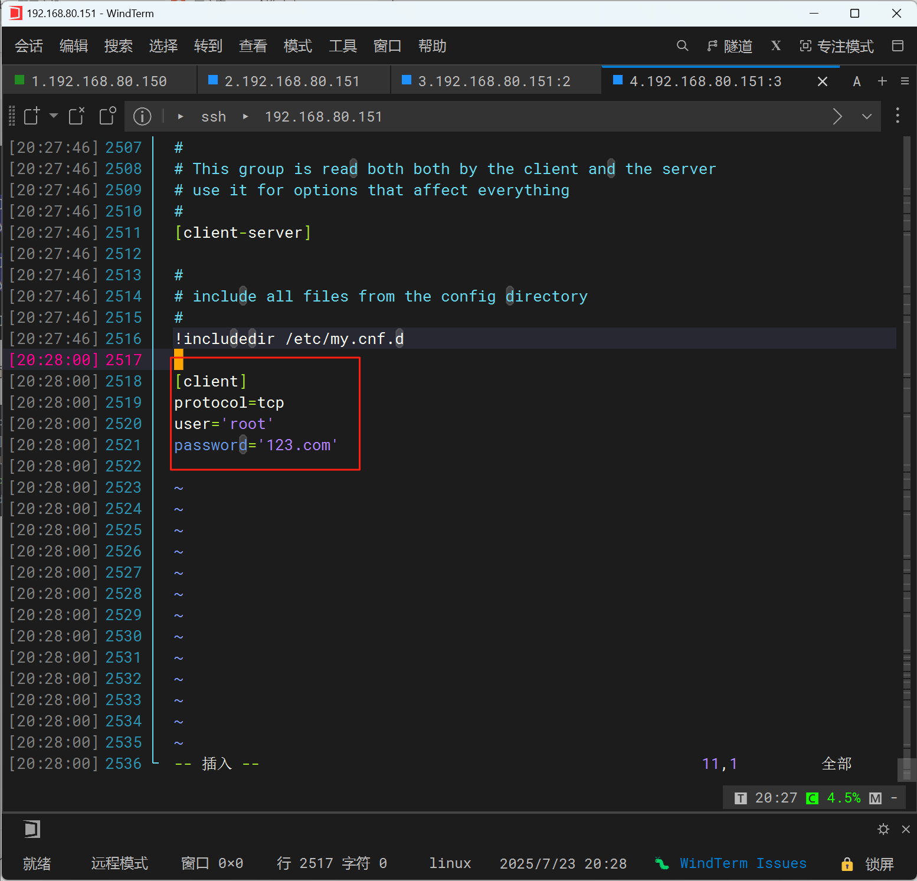This screenshot has height=881, width=917.
Task: Show session info icon
Action: tap(142, 116)
